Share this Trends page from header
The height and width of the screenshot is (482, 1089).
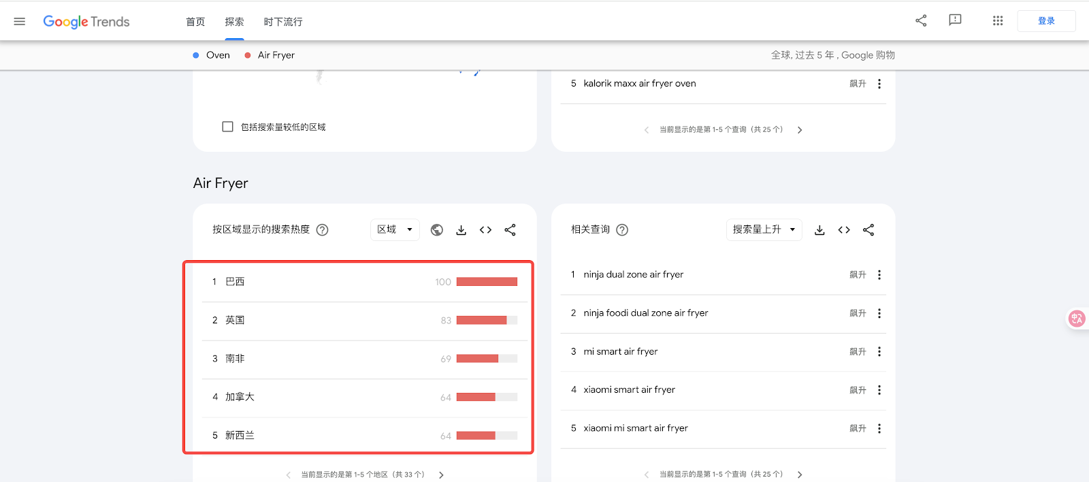click(x=921, y=20)
